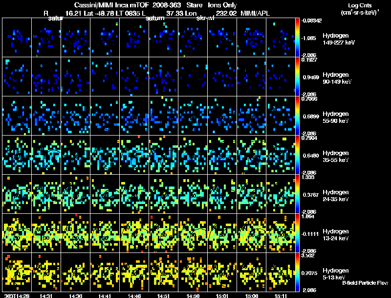391x298 pixels.
Task: Click the 'Log Cnts' legend title
Action: (360, 5)
